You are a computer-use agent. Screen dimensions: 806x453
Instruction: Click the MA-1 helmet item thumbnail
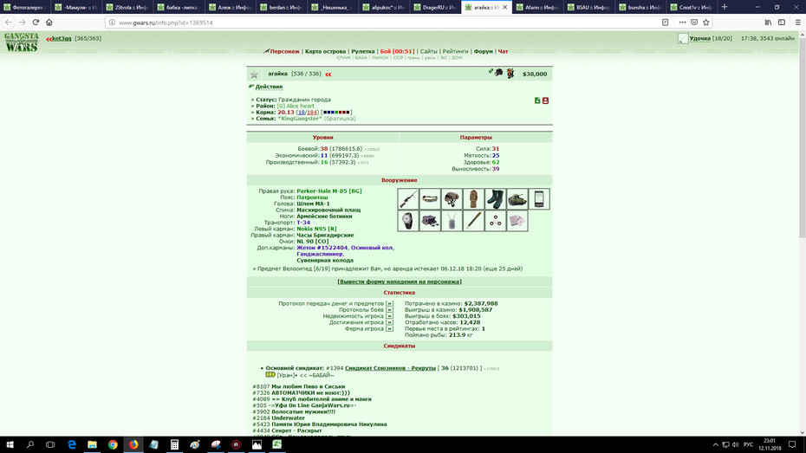click(452, 198)
